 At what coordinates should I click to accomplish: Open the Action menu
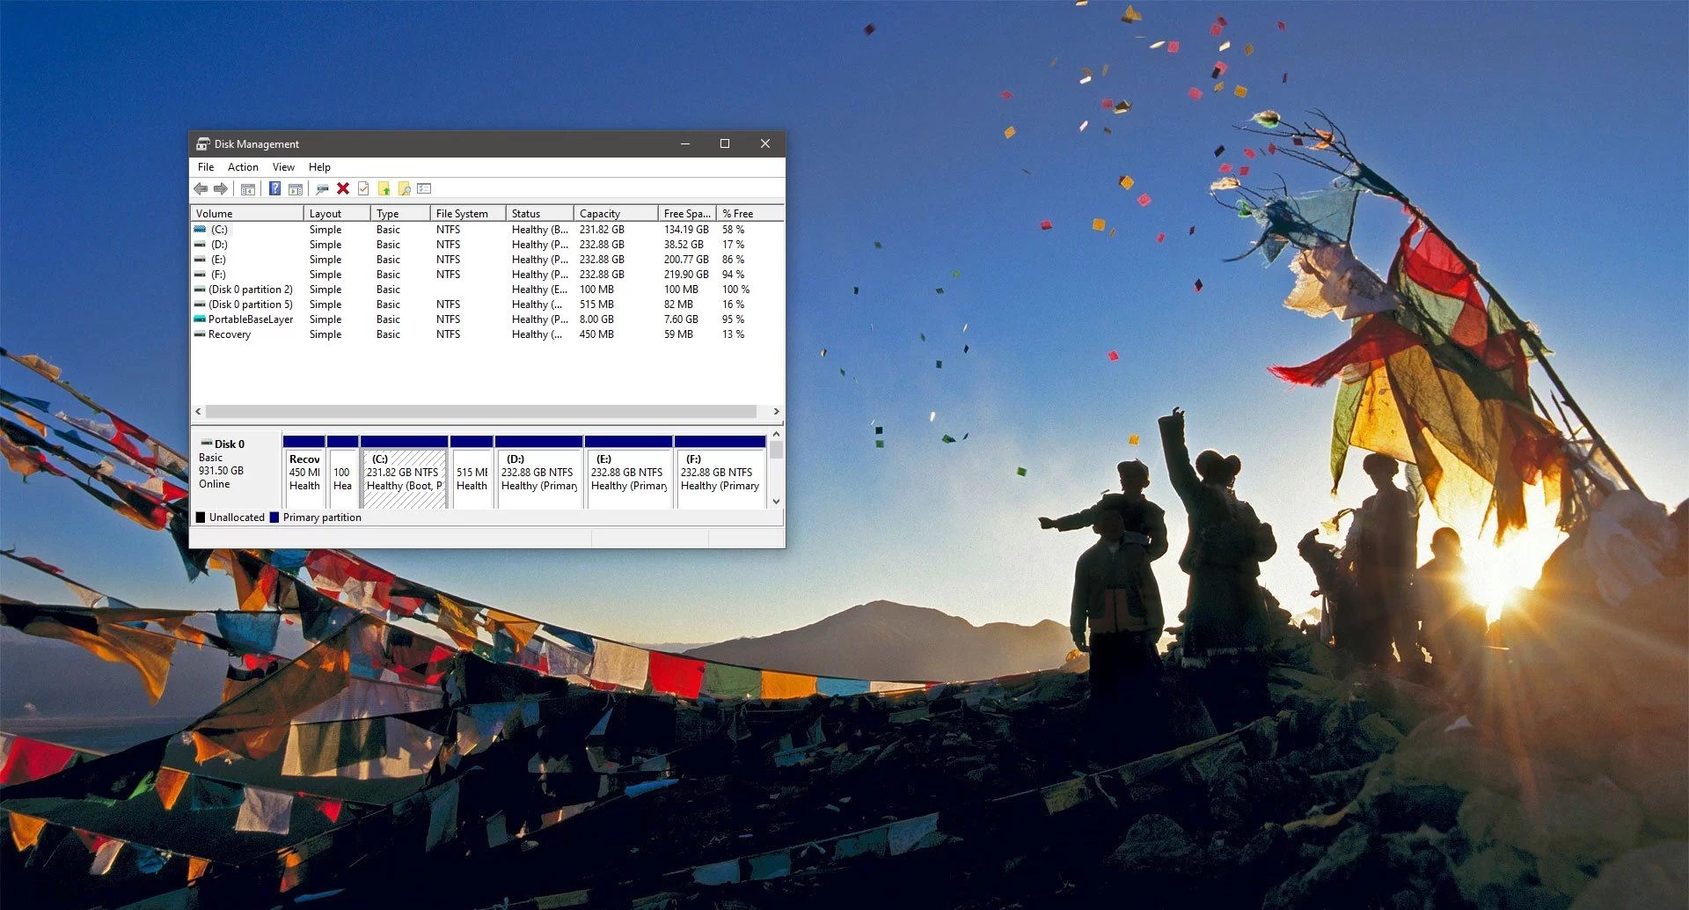243,166
